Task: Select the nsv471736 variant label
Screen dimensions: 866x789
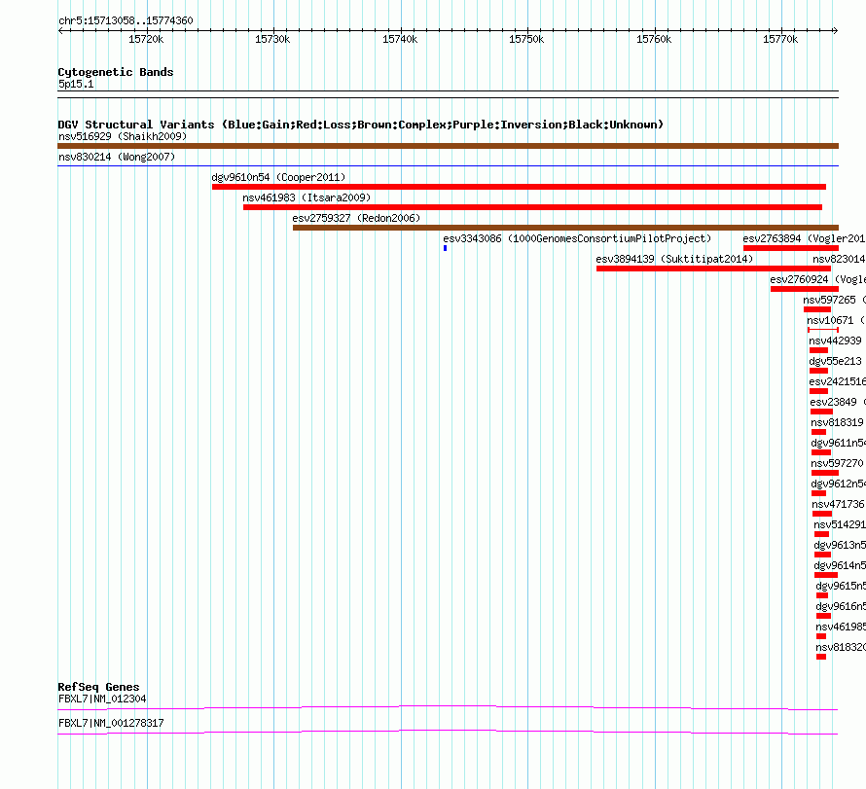Action: (838, 504)
